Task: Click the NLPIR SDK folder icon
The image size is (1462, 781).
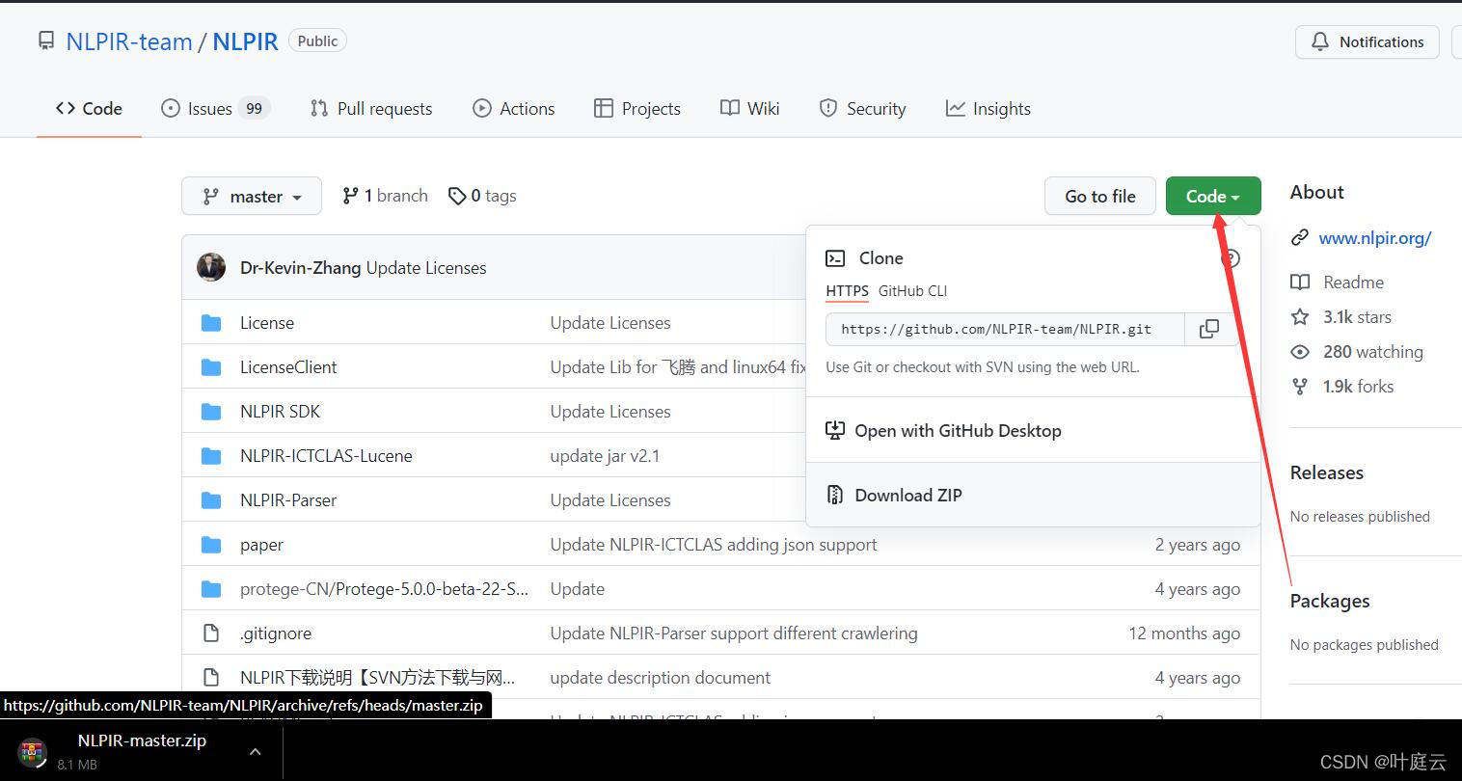Action: click(x=211, y=412)
